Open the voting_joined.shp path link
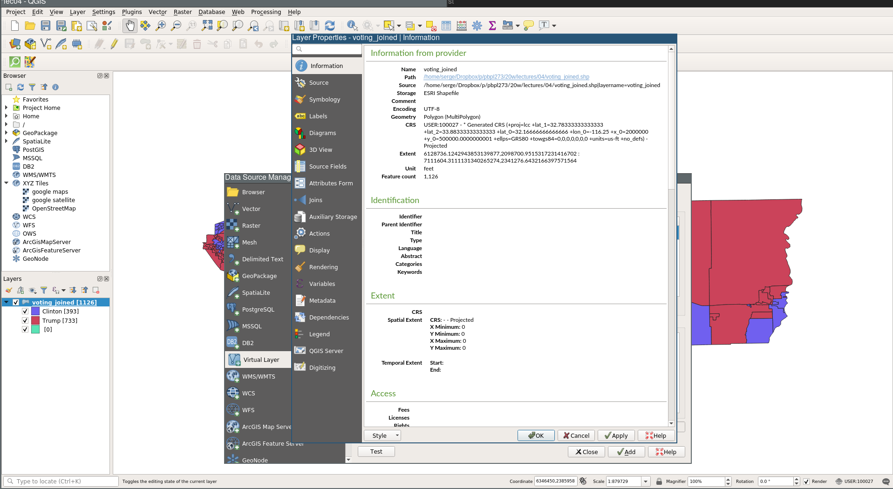Image resolution: width=893 pixels, height=489 pixels. click(x=506, y=77)
